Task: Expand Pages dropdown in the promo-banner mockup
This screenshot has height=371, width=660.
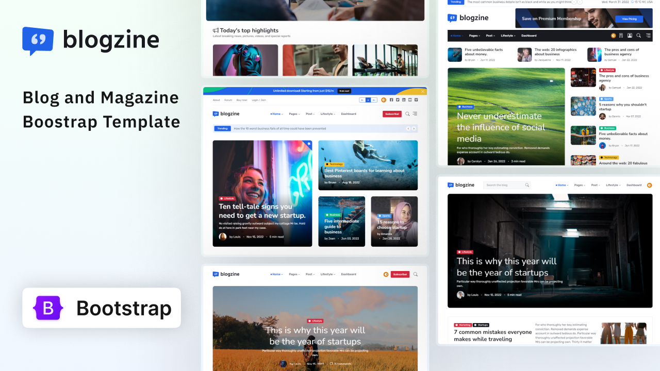Action: click(293, 114)
